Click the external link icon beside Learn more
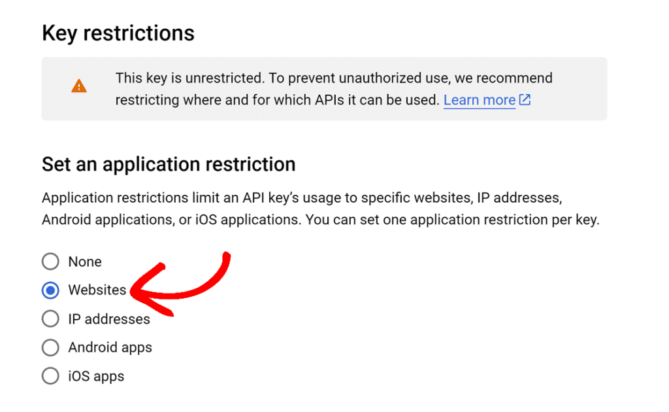The height and width of the screenshot is (412, 669). (x=525, y=100)
